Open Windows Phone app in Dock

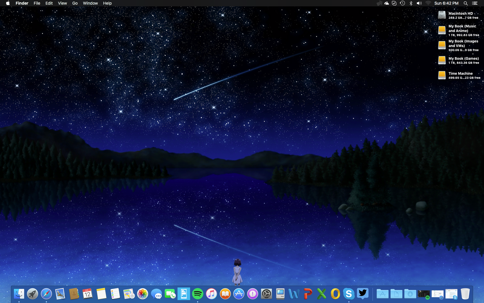coord(184,294)
